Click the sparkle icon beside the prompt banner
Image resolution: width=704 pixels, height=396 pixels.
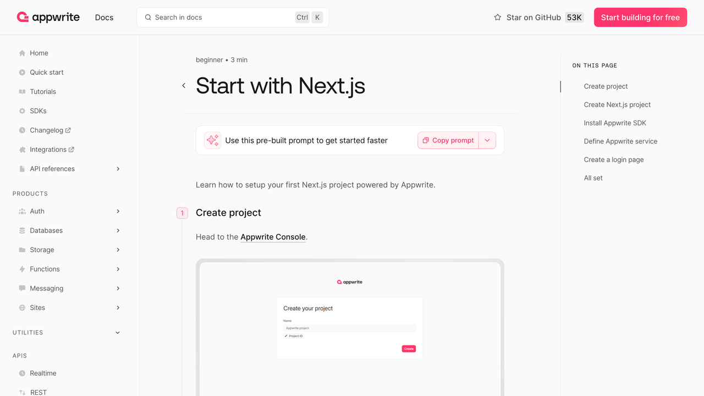pyautogui.click(x=212, y=140)
